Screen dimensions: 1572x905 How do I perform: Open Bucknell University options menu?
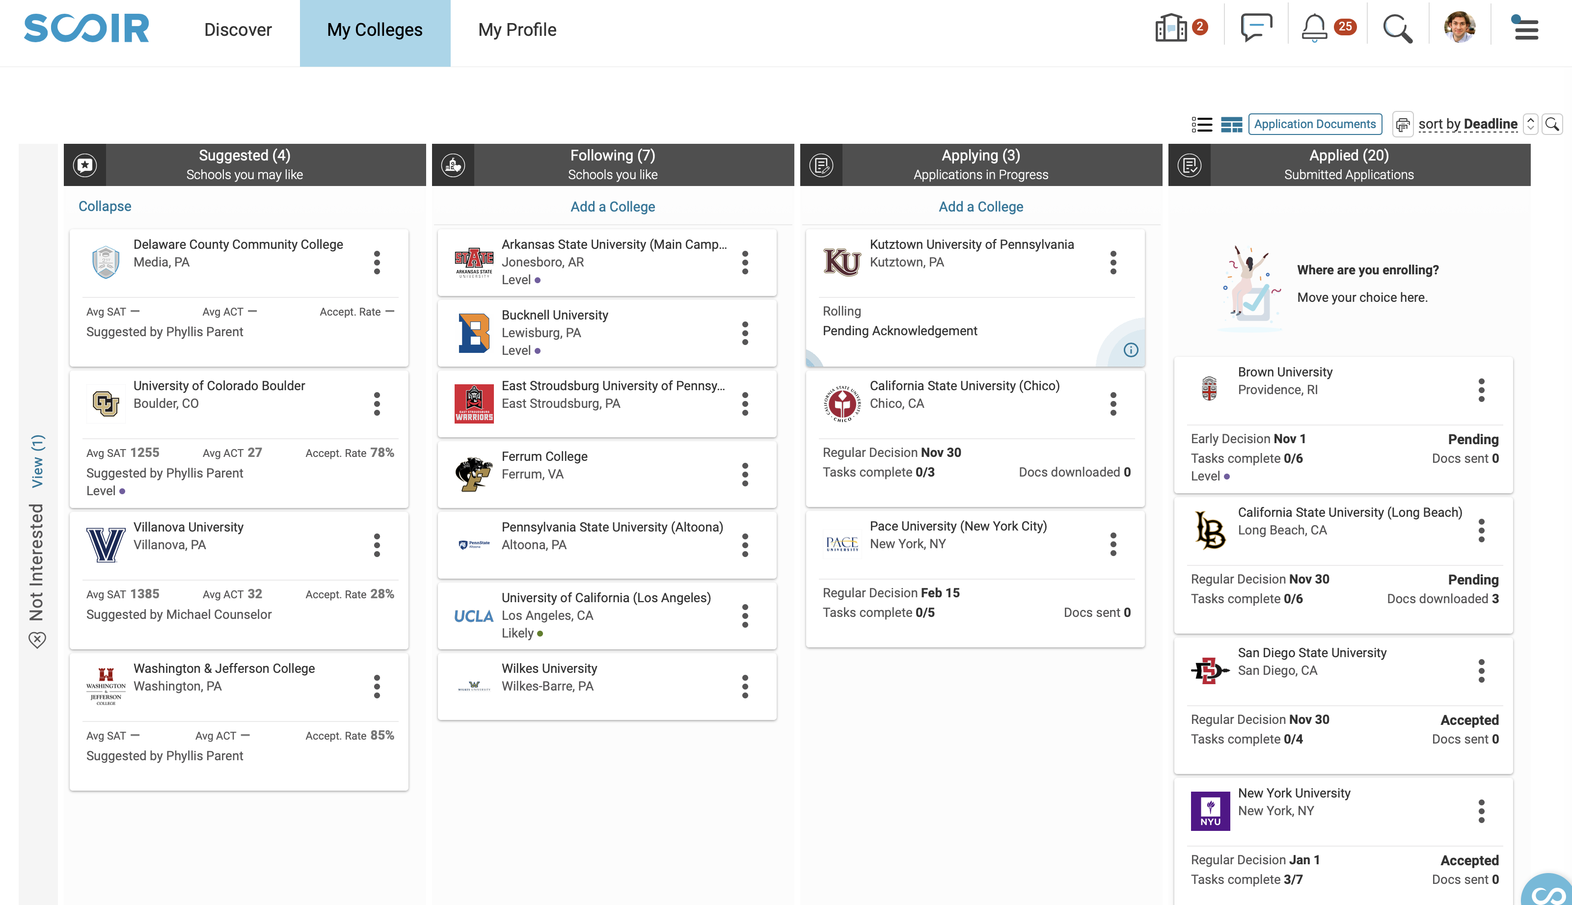pos(745,333)
